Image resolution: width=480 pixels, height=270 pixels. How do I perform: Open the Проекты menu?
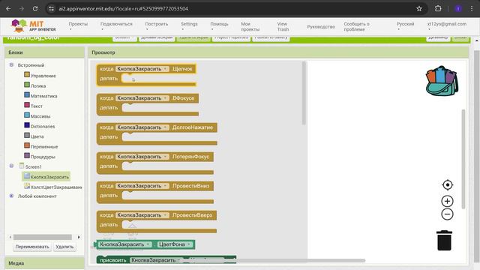78,26
